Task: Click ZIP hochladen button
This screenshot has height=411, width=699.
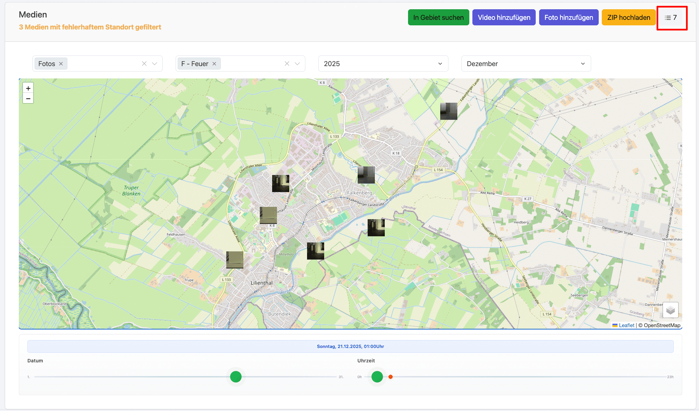Action: tap(628, 17)
